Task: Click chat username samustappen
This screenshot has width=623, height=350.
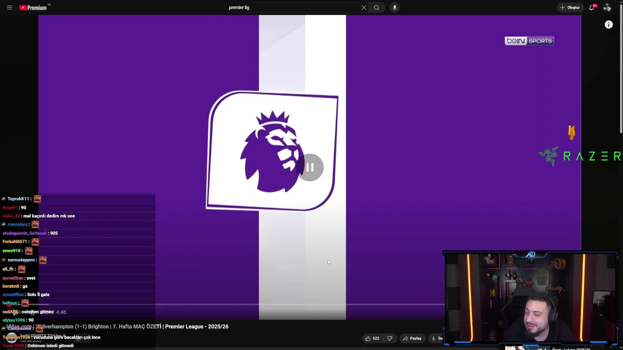Action: click(x=21, y=260)
